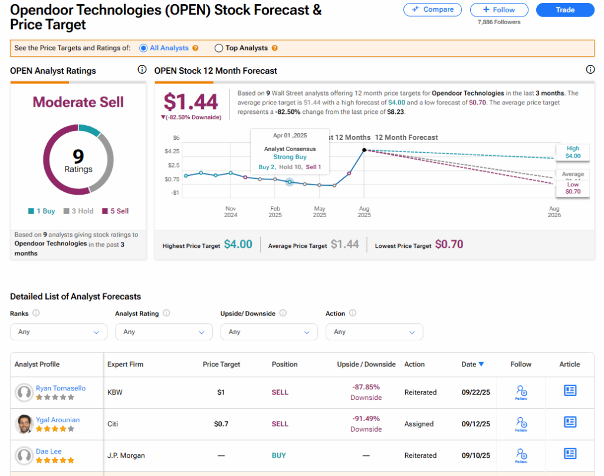Click the 3 Hold gray legend swatch
Screen dimensions: 604x476
(66, 211)
